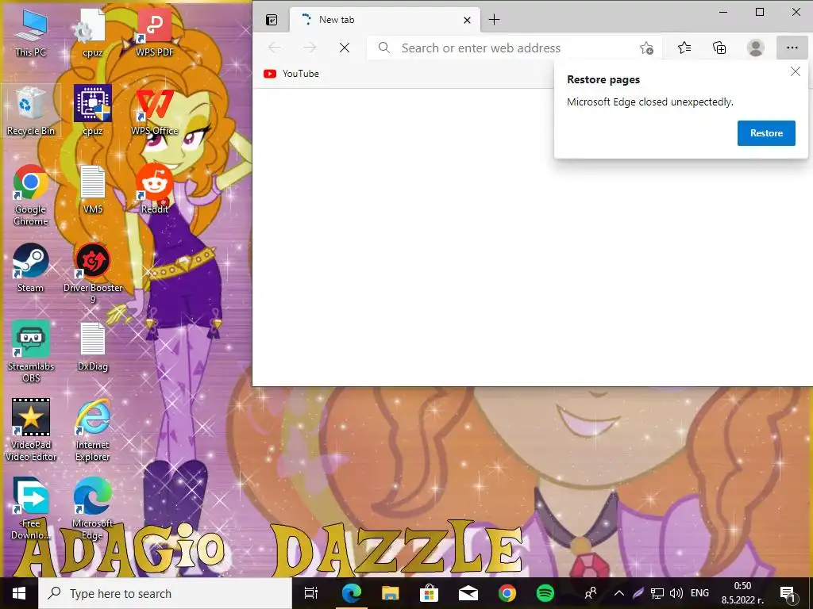The width and height of the screenshot is (813, 609).
Task: Switch the ENG input language indicator
Action: point(699,593)
